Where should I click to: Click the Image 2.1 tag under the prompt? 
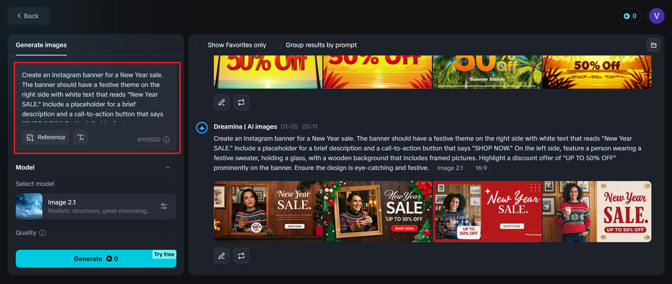coord(450,168)
